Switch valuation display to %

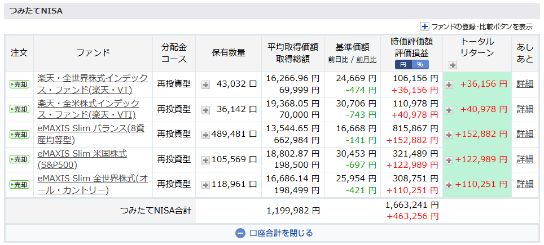pyautogui.click(x=420, y=64)
